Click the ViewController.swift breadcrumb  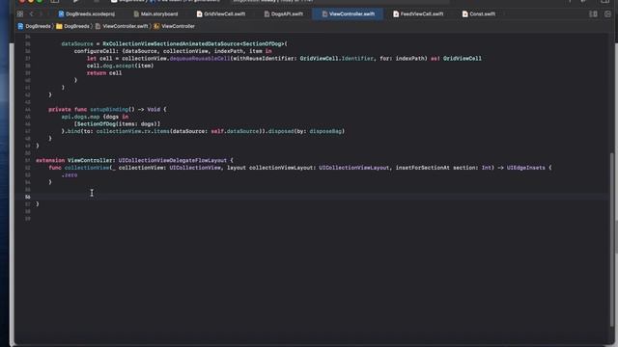tap(122, 26)
